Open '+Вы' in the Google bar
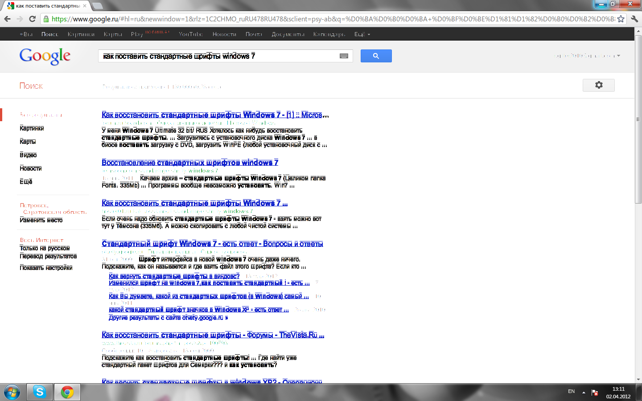 tap(26, 34)
